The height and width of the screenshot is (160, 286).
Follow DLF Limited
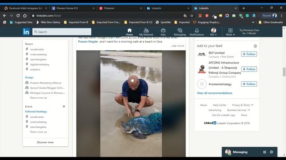click(x=249, y=54)
